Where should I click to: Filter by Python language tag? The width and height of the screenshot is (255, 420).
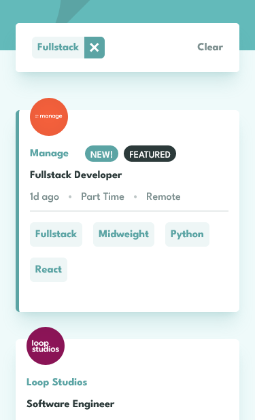187,234
